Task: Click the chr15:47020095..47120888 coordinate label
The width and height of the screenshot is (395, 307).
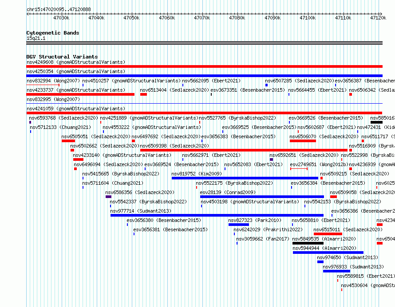Action: click(x=59, y=10)
